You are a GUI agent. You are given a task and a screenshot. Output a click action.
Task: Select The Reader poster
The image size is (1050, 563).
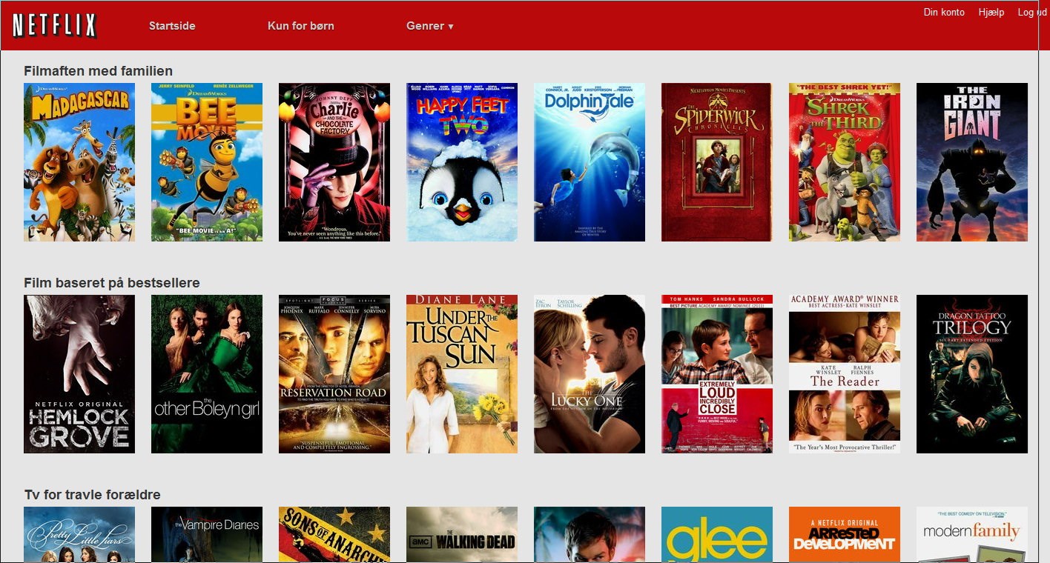pyautogui.click(x=845, y=374)
